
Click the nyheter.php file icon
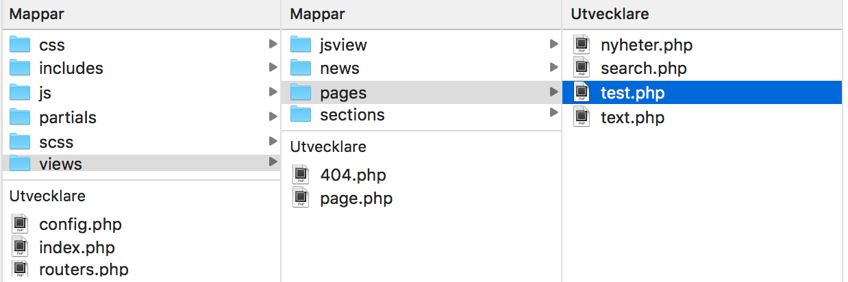pyautogui.click(x=582, y=46)
